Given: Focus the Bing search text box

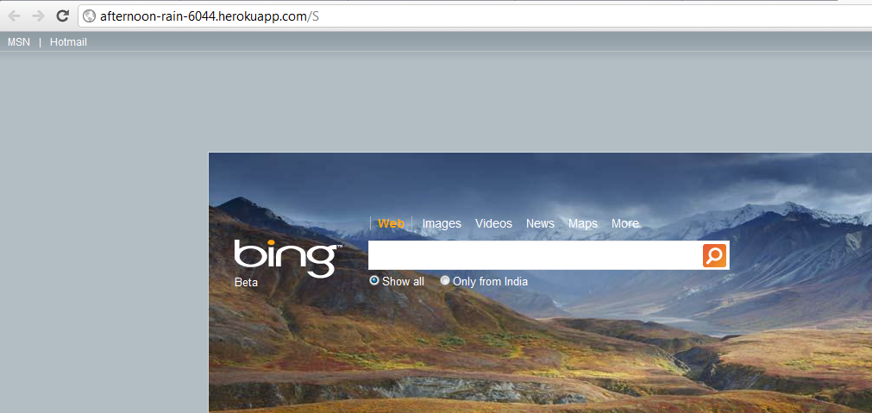Looking at the screenshot, I should pyautogui.click(x=535, y=255).
